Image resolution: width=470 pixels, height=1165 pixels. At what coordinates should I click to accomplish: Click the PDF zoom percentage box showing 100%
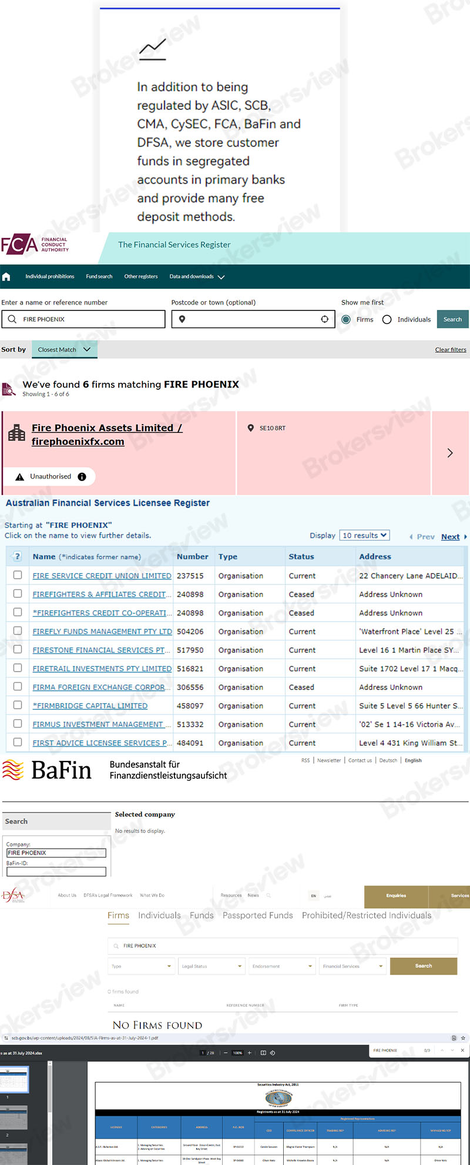(x=237, y=1053)
